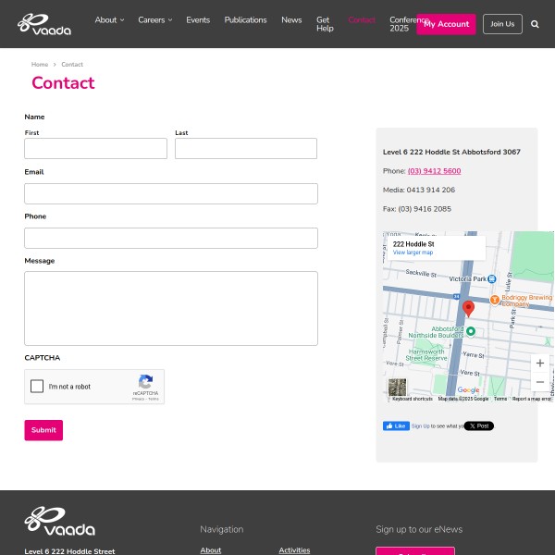The width and height of the screenshot is (555, 555).
Task: Open the My Account button
Action: click(446, 24)
